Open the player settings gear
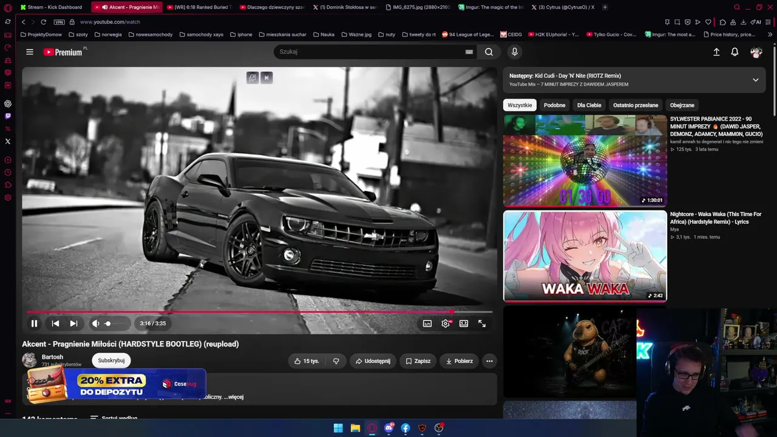Image resolution: width=777 pixels, height=437 pixels. coord(446,324)
